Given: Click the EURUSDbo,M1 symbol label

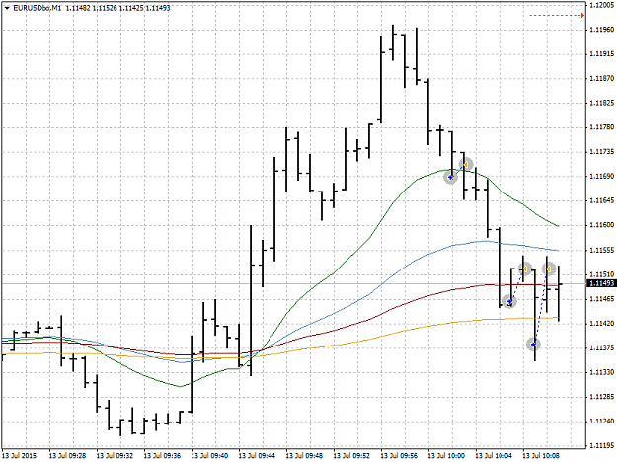Looking at the screenshot, I should (x=37, y=8).
